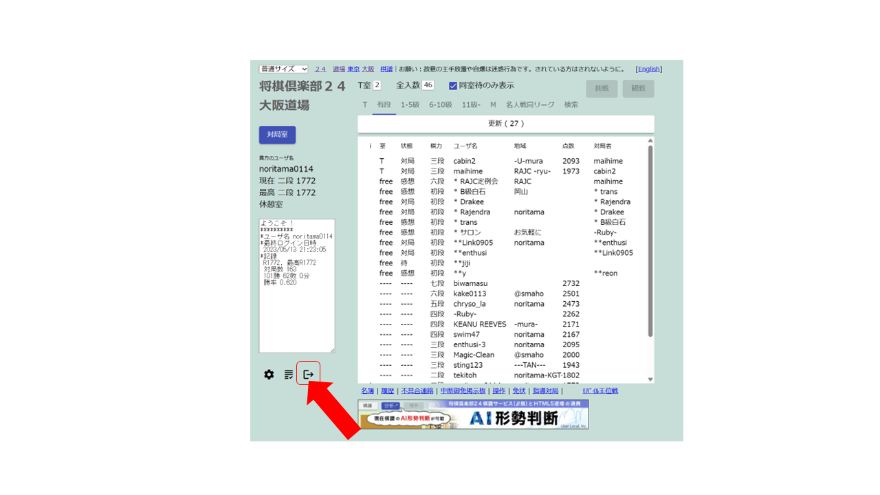Viewport: 880px width, 495px height.
Task: Switch language with the English link
Action: tap(648, 69)
